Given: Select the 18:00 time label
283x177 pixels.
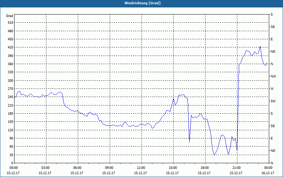Looking at the screenshot, I should (x=204, y=168).
